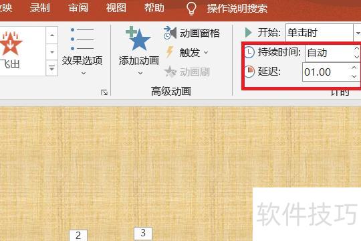The height and width of the screenshot is (241, 361).
Task: Decrease the 持续时间 duration value
Action: pos(356,57)
